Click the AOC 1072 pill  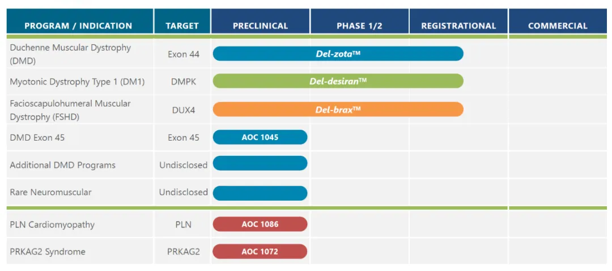[260, 251]
